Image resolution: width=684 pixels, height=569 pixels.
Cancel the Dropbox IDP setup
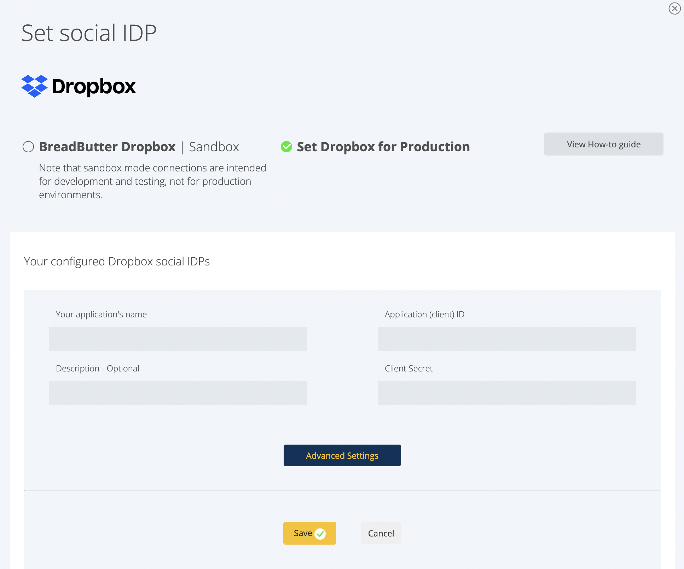tap(381, 533)
